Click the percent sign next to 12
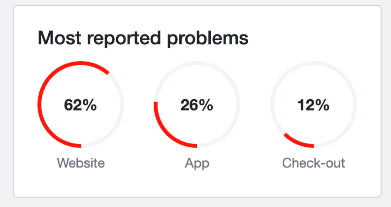This screenshot has height=207, width=391. click(323, 105)
